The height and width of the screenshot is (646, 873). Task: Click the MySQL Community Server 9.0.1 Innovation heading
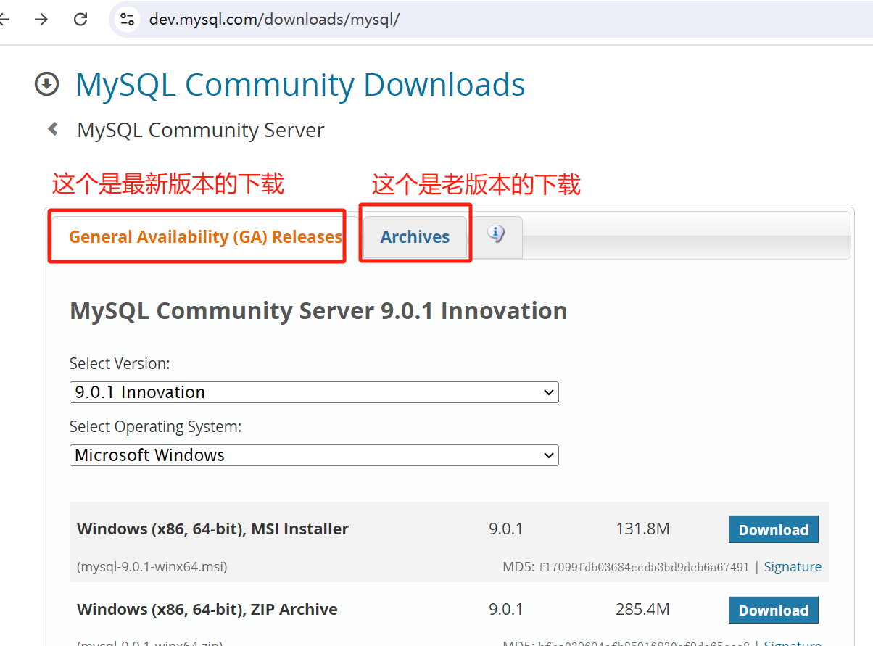(318, 311)
